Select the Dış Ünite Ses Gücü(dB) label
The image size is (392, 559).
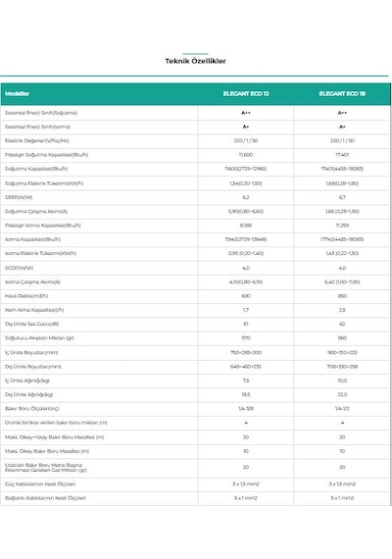(31, 324)
